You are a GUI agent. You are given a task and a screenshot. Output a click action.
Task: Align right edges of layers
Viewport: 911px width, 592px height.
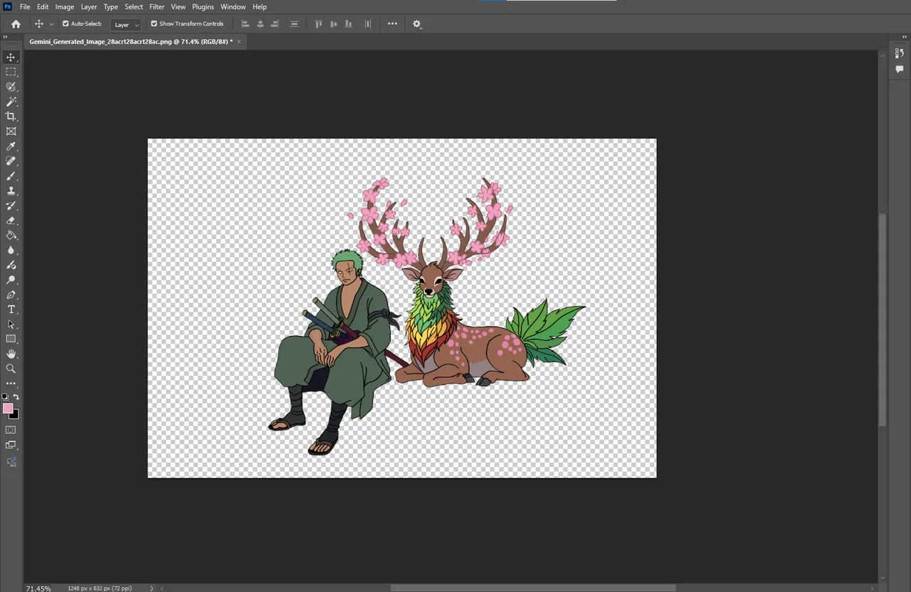(x=275, y=23)
